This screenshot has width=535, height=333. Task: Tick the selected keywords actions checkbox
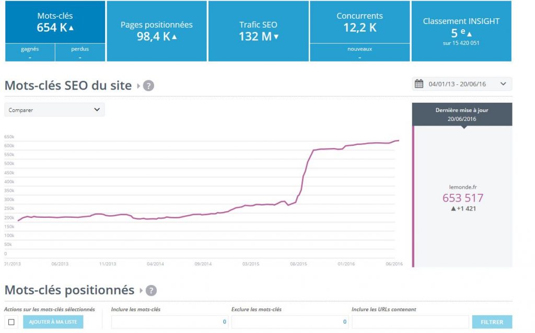coord(11,322)
